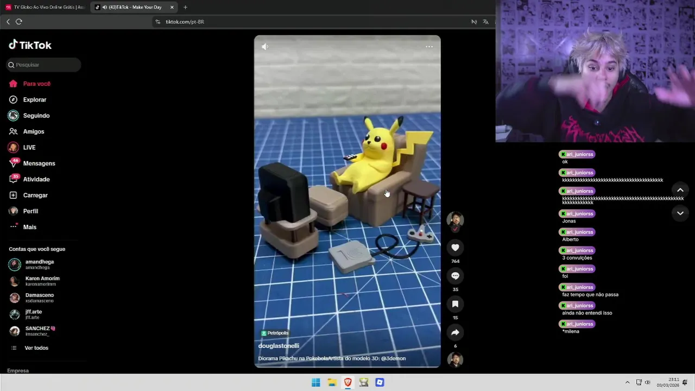The image size is (695, 391).
Task: Open the LIVE section
Action: coord(29,148)
